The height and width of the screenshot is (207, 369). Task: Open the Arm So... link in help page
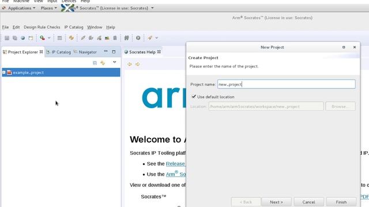[176, 174]
